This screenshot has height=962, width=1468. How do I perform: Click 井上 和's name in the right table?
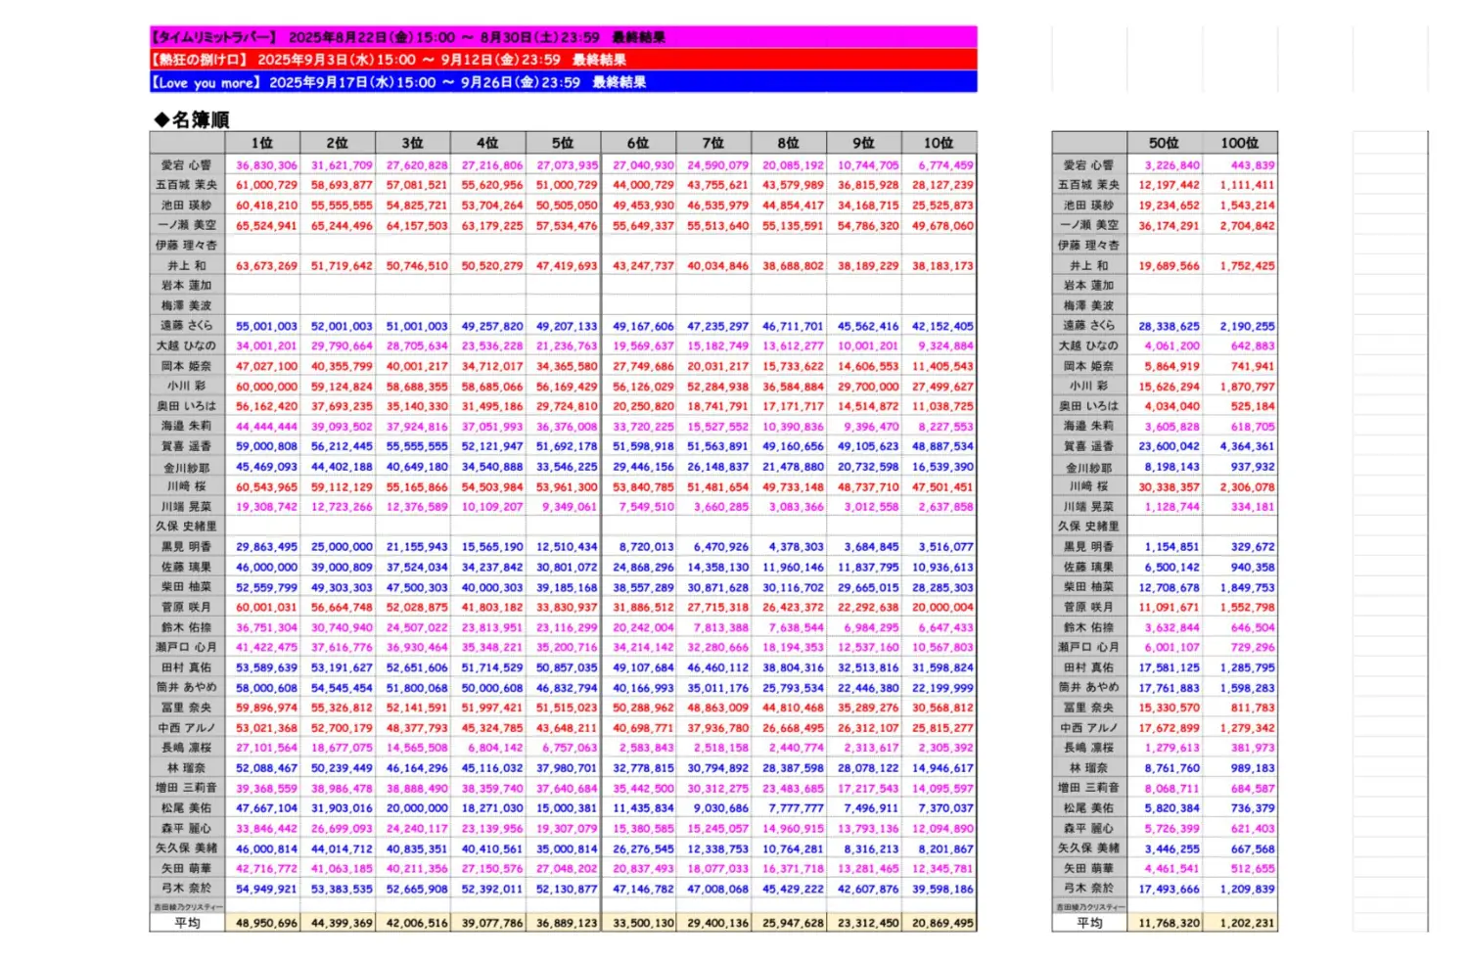tap(1089, 265)
